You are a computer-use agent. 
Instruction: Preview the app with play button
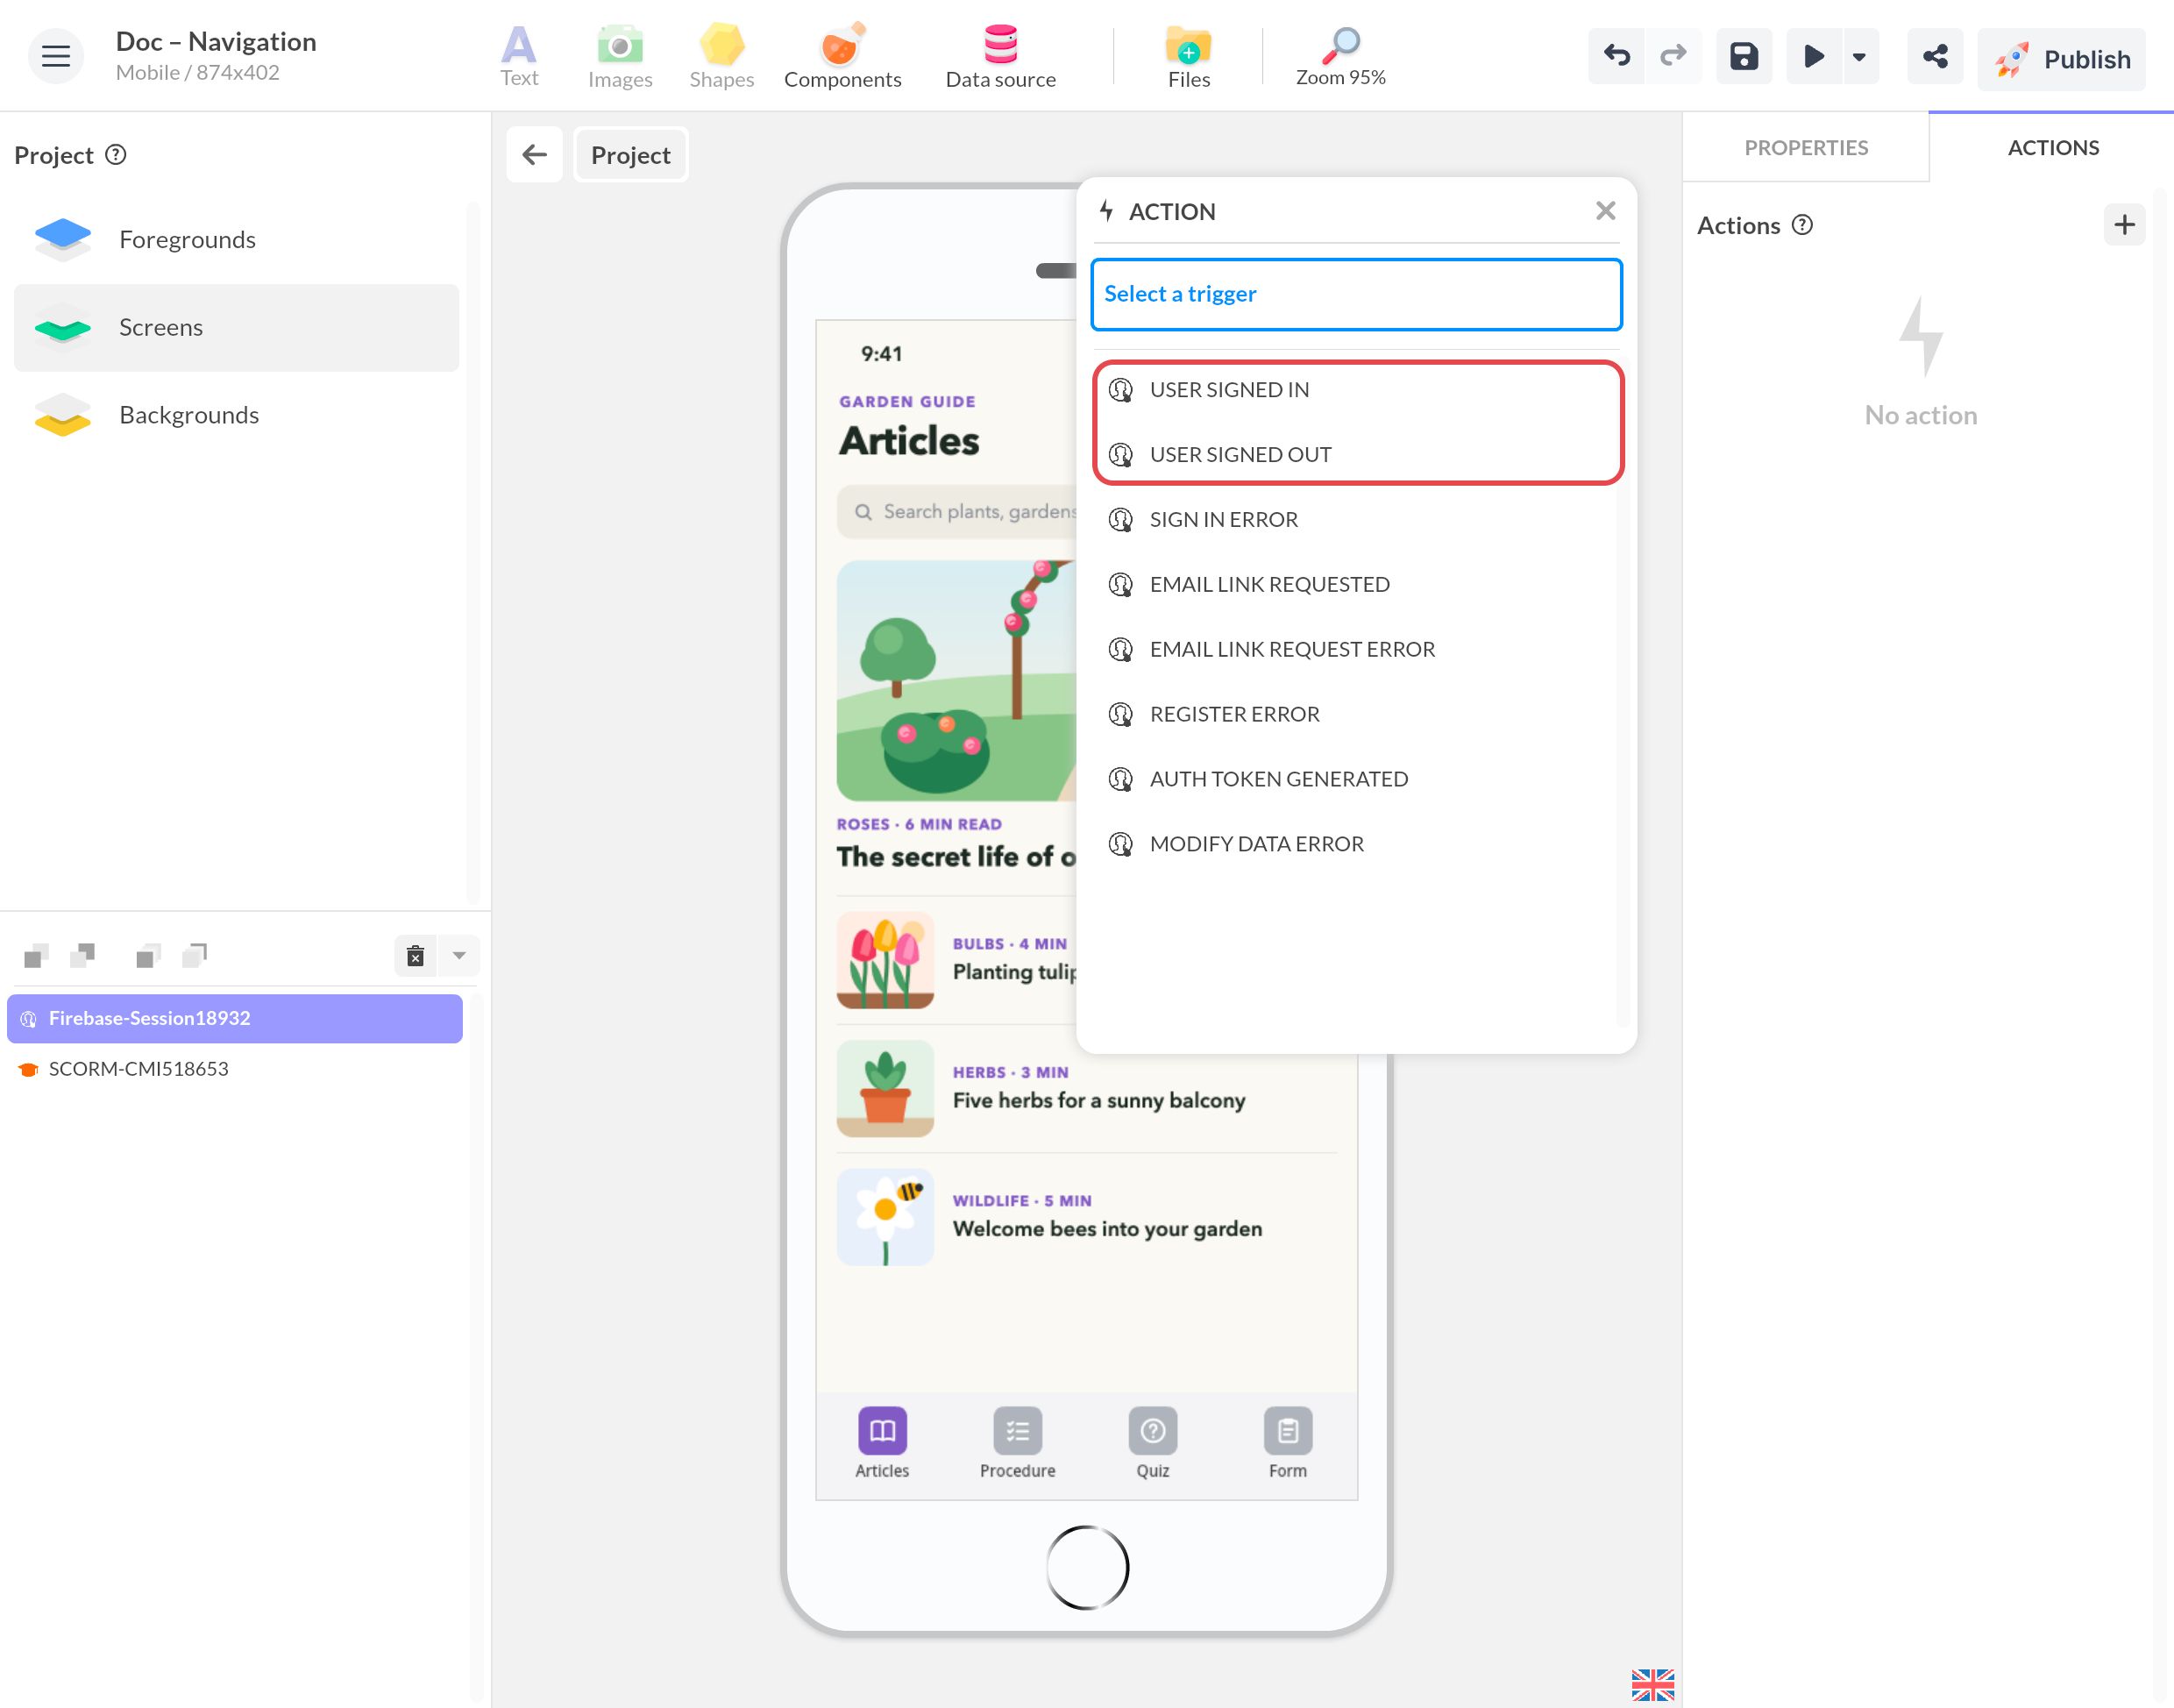[1813, 56]
